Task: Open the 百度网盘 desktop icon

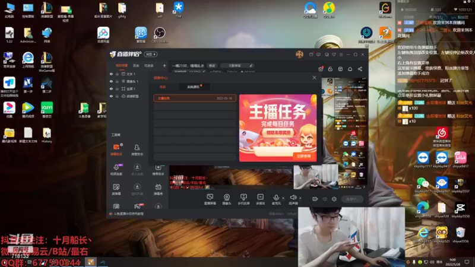Action: point(103,35)
